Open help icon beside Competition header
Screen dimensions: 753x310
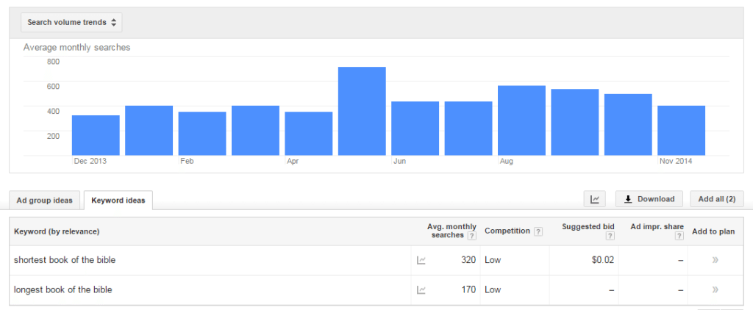tap(538, 231)
